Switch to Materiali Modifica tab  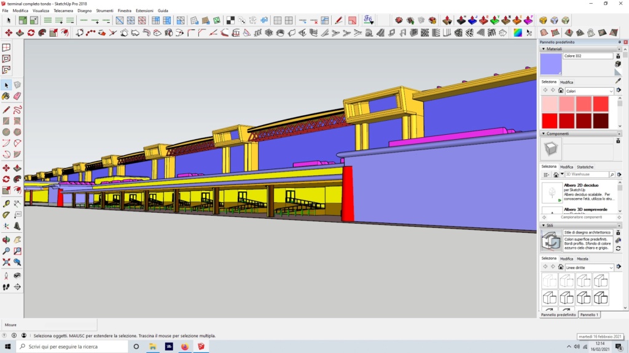coord(566,82)
